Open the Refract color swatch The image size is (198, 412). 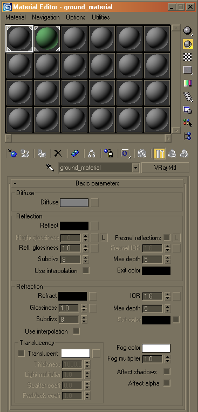click(x=73, y=296)
